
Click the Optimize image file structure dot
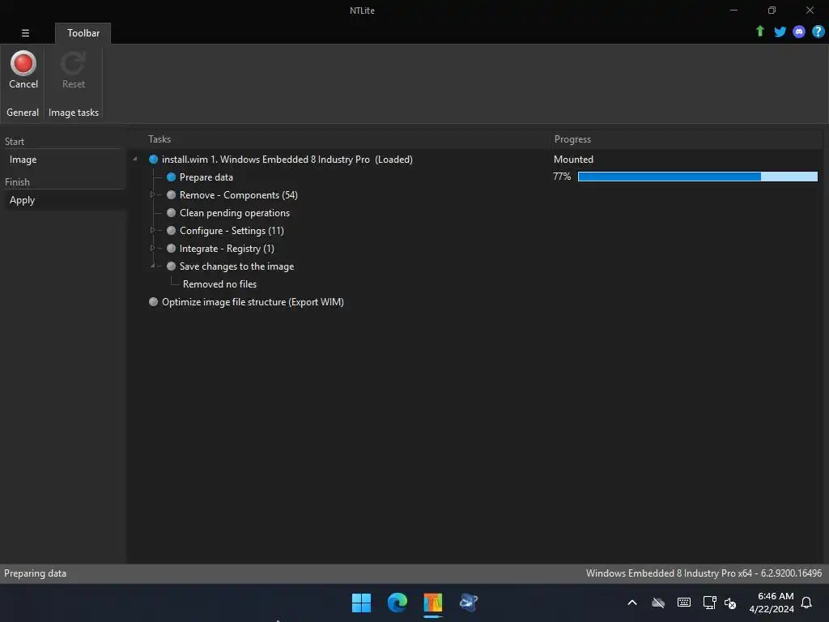pyautogui.click(x=153, y=302)
